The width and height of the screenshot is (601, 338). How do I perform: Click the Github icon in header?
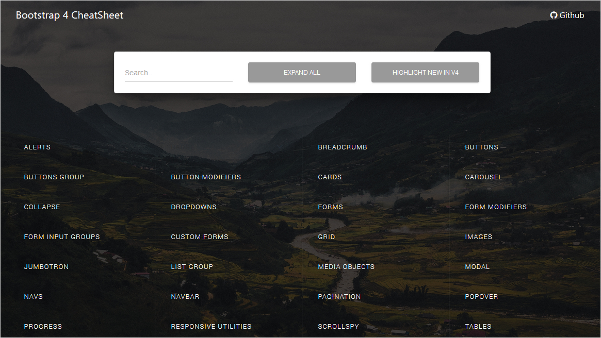point(554,15)
